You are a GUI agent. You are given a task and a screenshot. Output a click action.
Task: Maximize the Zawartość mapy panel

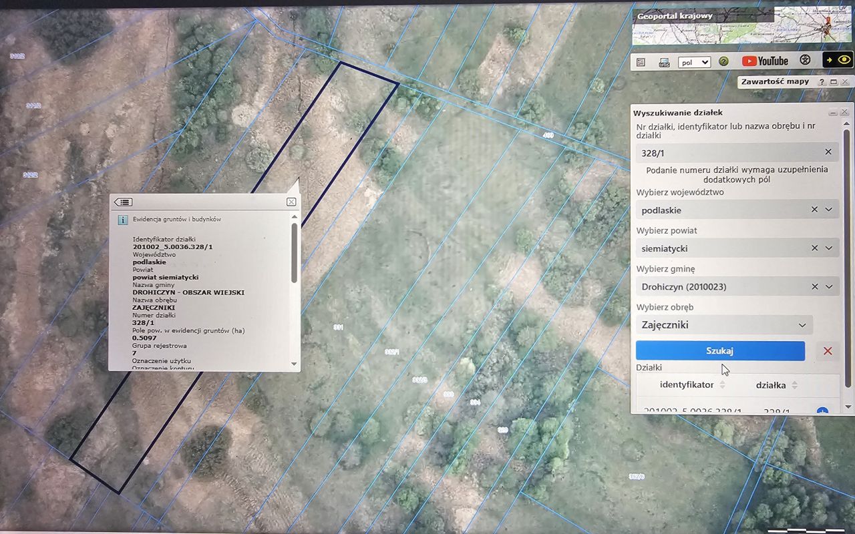tap(834, 82)
